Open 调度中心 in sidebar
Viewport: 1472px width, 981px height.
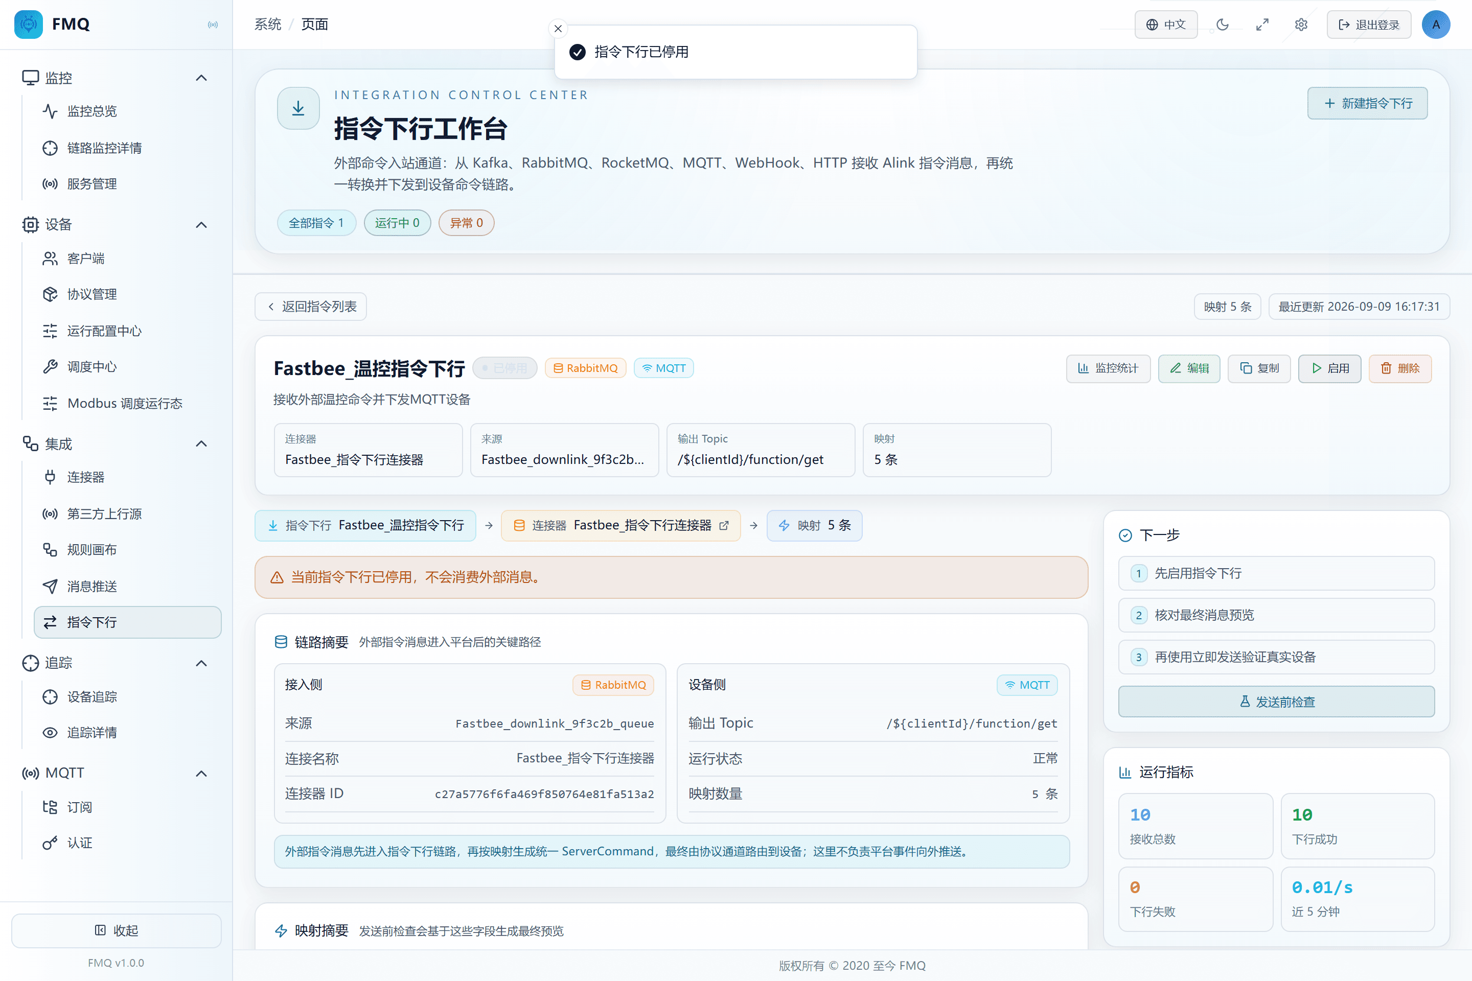(128, 367)
